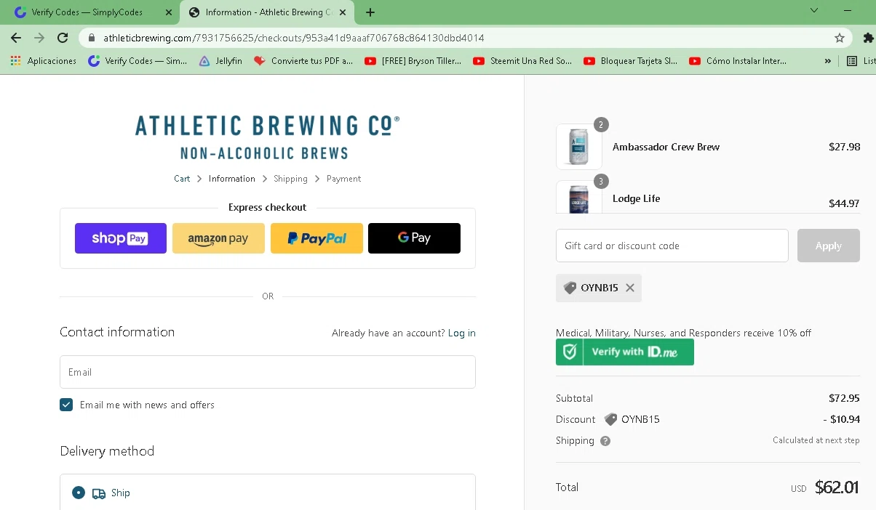Click the total amount $62.01
Viewport: 876px width, 510px height.
click(x=837, y=487)
